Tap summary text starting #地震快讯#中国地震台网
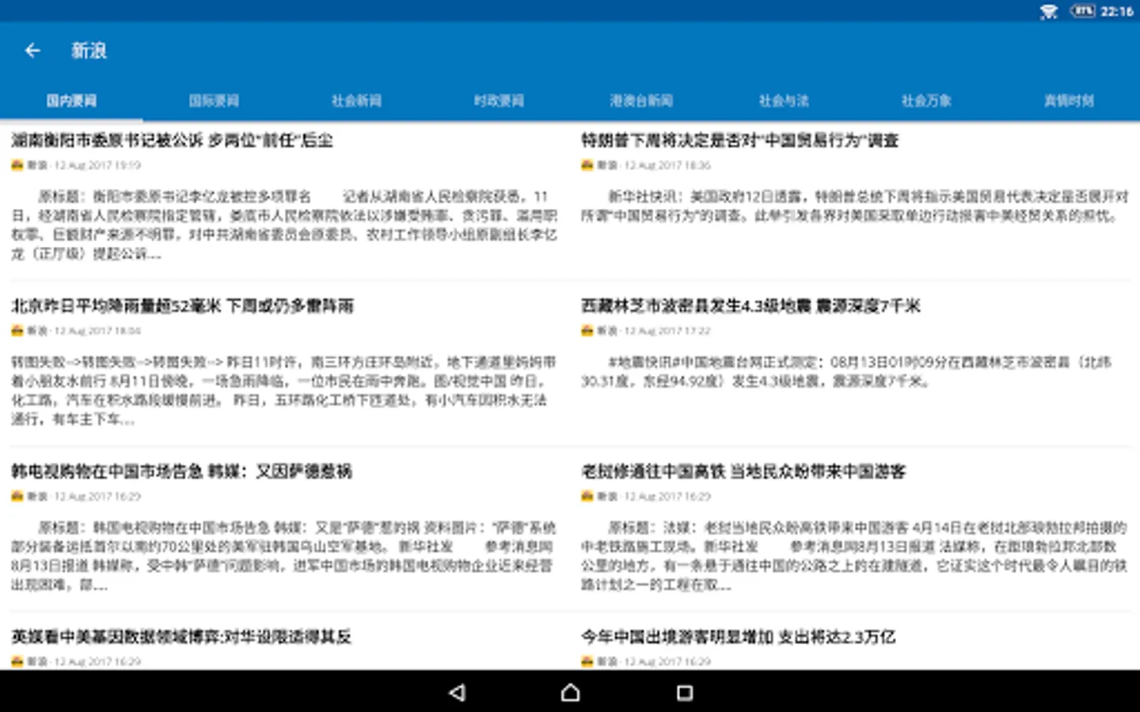This screenshot has height=712, width=1140. (x=847, y=371)
